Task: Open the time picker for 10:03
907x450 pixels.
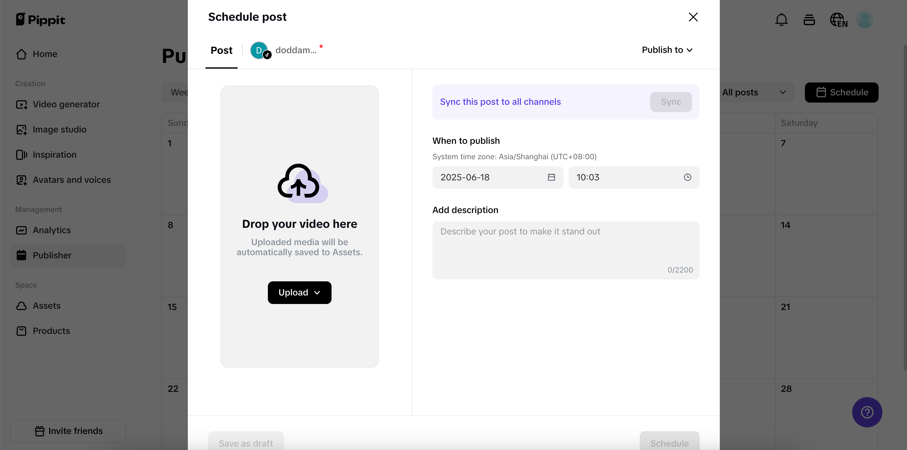Action: [687, 177]
